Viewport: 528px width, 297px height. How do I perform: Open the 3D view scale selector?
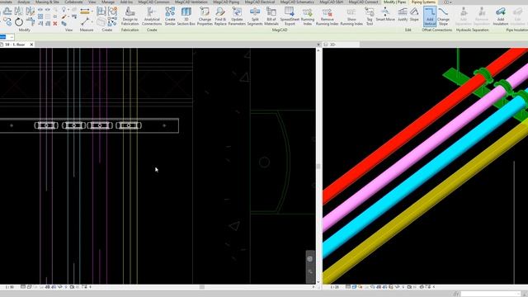(x=334, y=287)
